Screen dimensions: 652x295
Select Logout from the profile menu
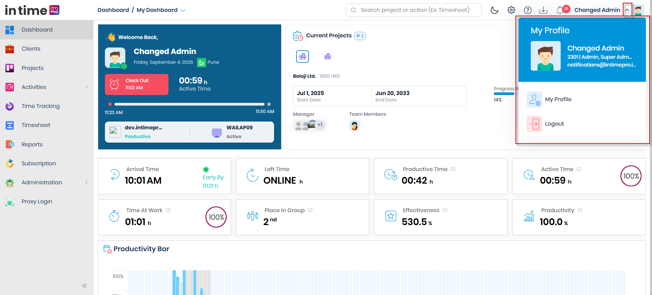click(x=545, y=124)
